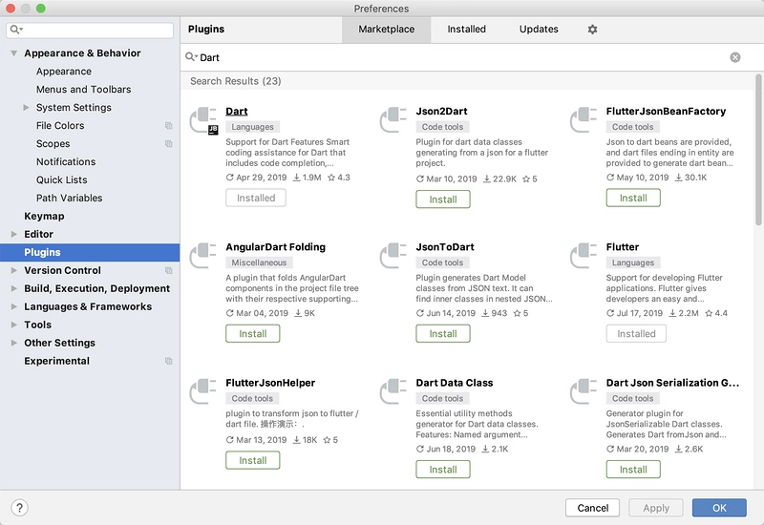Image resolution: width=764 pixels, height=525 pixels.
Task: Click the search options magnifier icon in plugin search
Action: [191, 57]
